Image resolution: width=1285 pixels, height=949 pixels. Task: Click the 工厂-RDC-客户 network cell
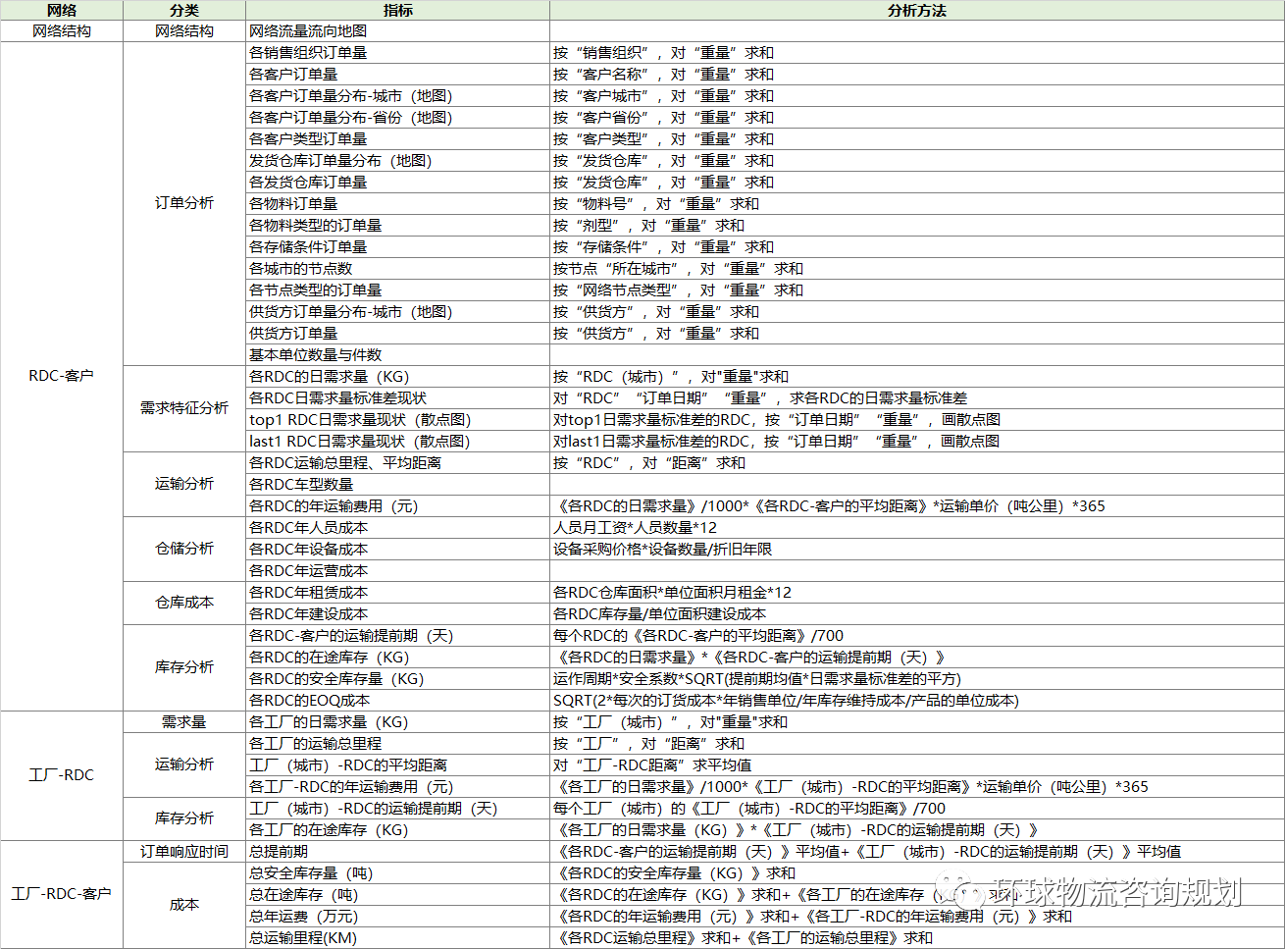click(62, 894)
